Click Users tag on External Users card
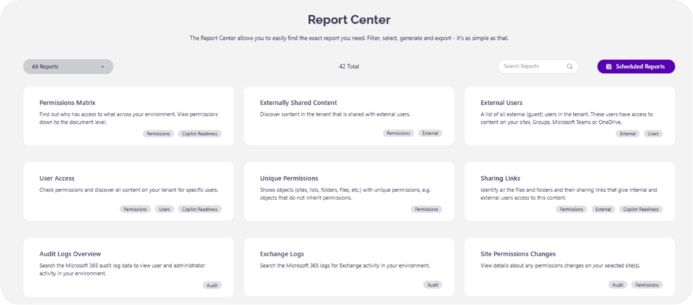 tap(653, 134)
